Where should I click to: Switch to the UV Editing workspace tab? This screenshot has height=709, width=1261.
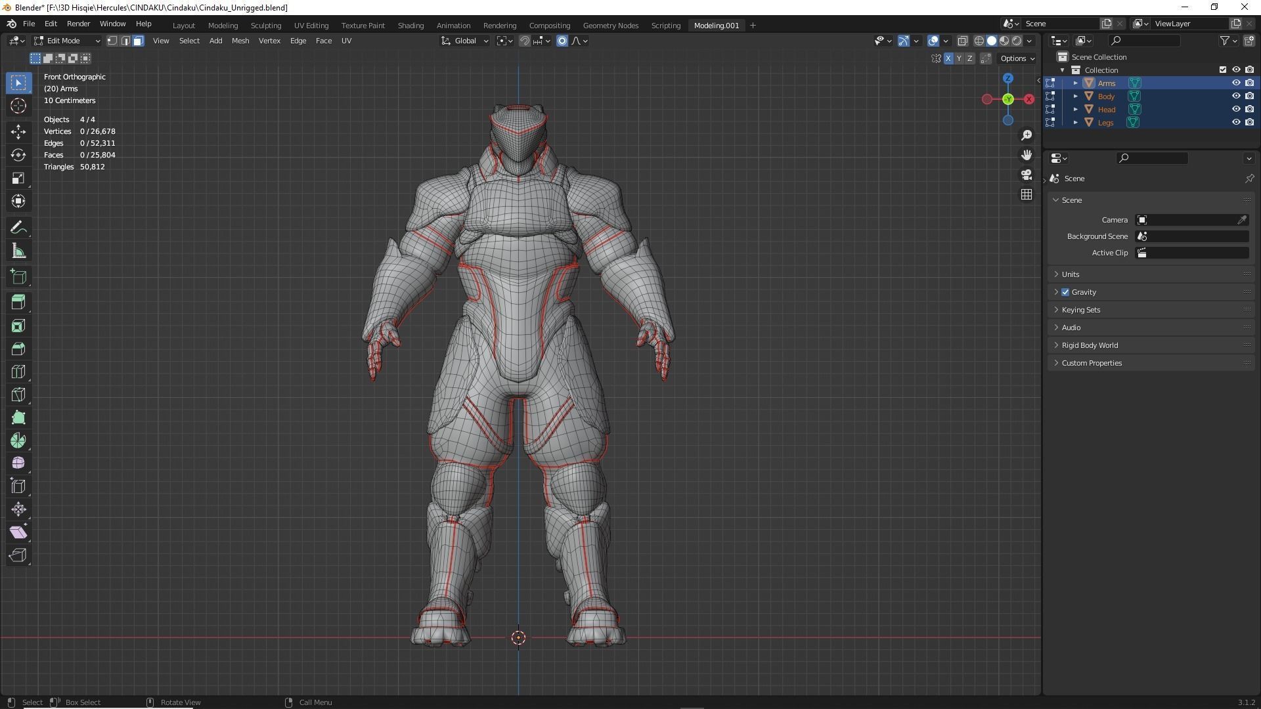(311, 26)
